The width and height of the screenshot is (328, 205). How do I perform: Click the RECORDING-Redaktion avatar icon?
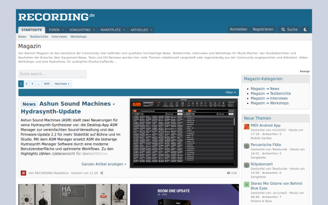(x=24, y=173)
